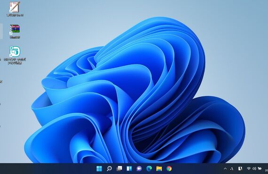The image size is (268, 174).
Task: Click the battery status tray icon
Action: pyautogui.click(x=260, y=168)
